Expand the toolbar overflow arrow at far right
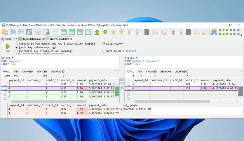 (241, 35)
